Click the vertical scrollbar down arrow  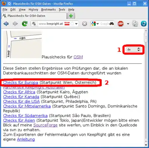(x=146, y=145)
